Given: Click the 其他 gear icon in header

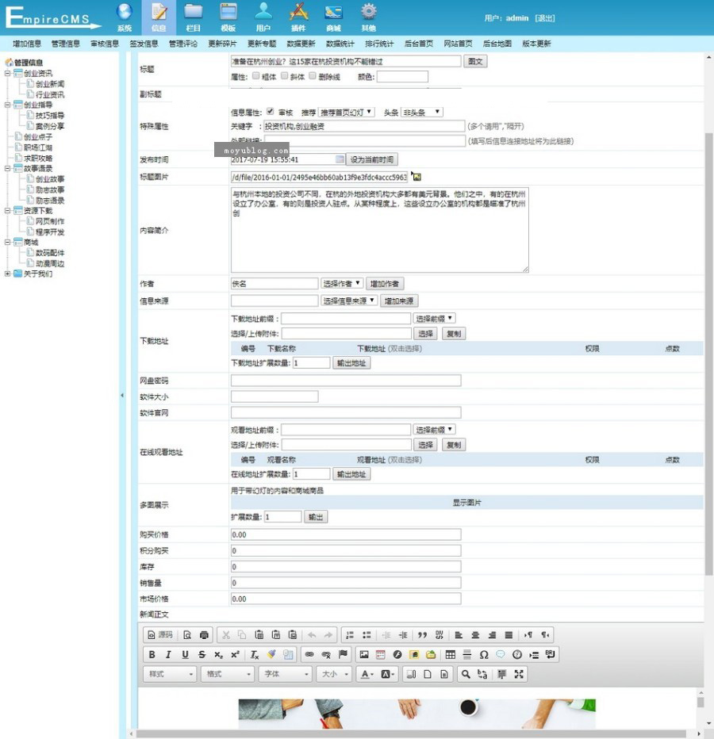Looking at the screenshot, I should coord(368,16).
